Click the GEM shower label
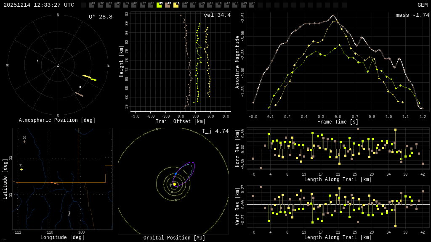 tap(422, 5)
